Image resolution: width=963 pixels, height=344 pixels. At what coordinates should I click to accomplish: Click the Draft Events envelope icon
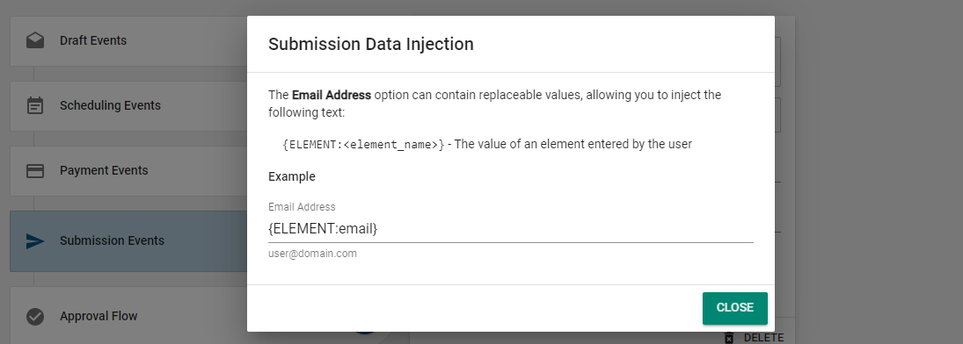(x=35, y=40)
